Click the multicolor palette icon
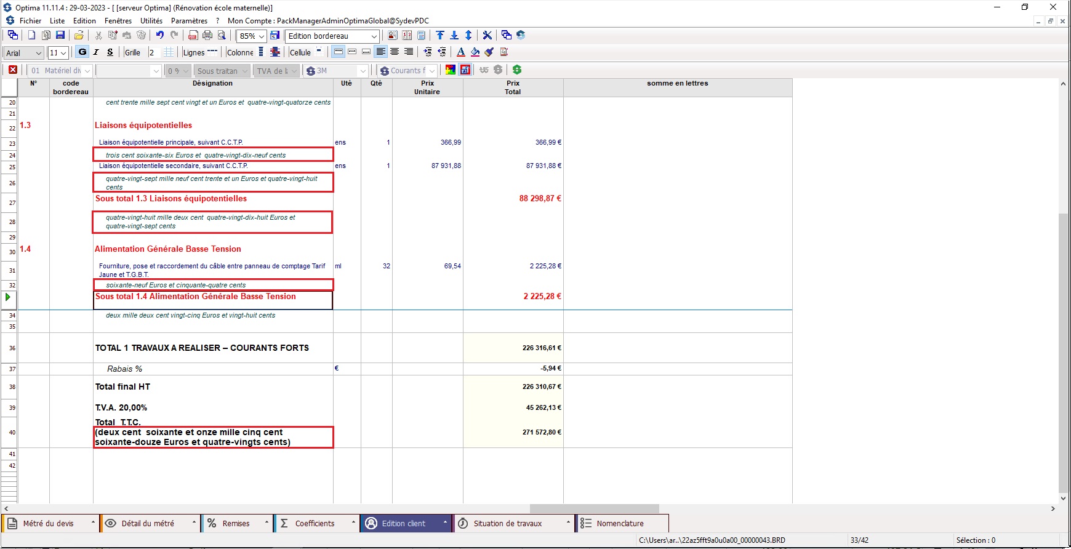1071x549 pixels. 451,70
